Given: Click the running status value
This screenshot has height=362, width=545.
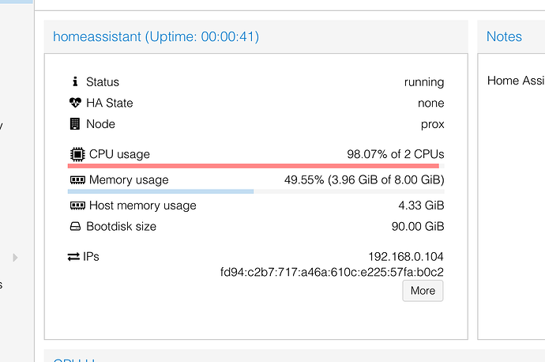Looking at the screenshot, I should (x=424, y=82).
